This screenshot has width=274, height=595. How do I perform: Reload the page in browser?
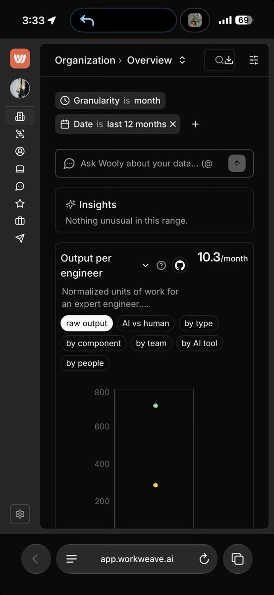point(204,559)
